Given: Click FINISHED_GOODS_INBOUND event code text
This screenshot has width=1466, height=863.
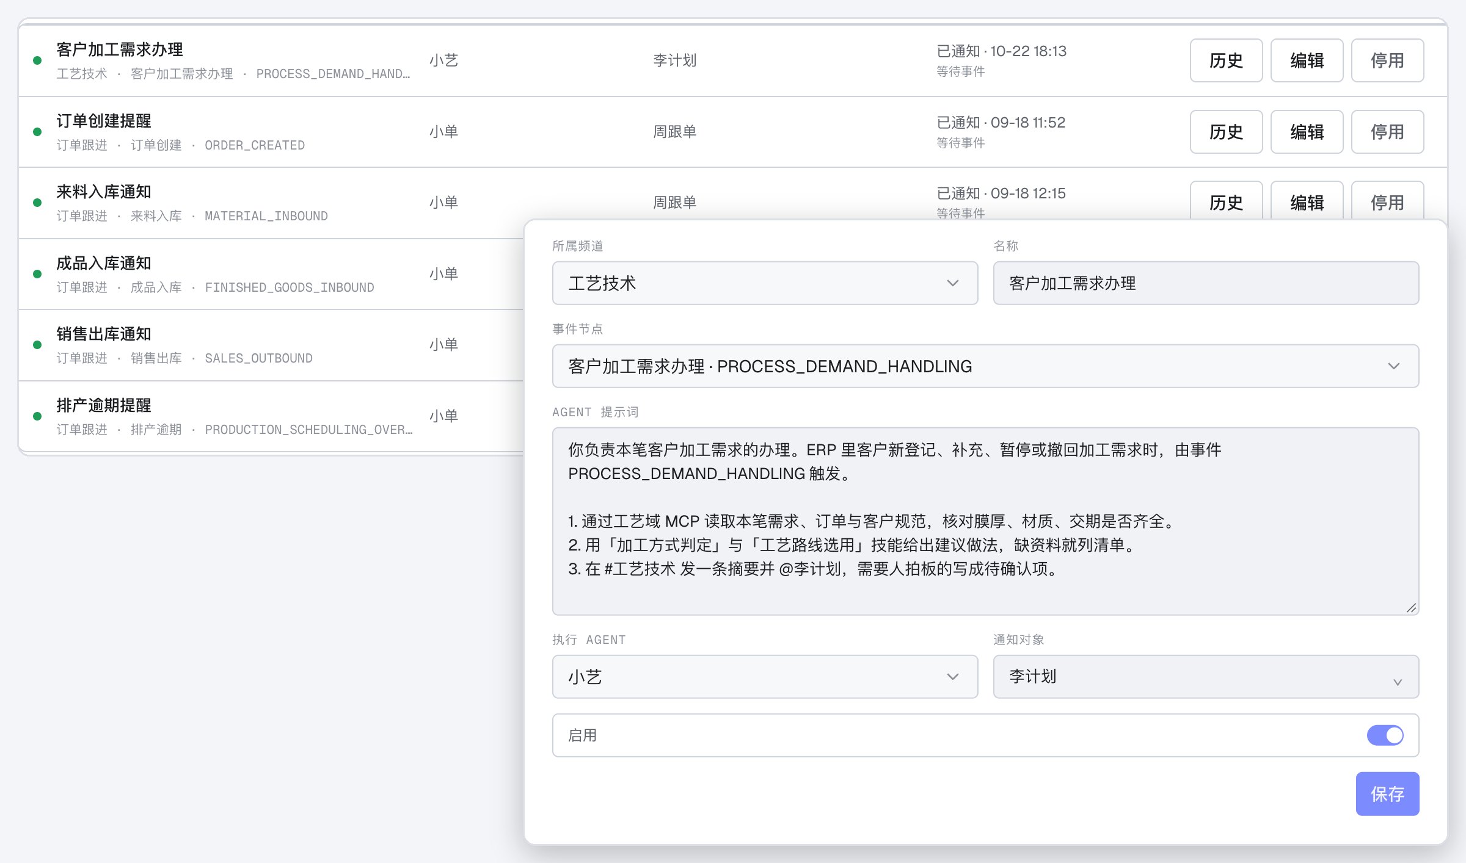Looking at the screenshot, I should [290, 287].
